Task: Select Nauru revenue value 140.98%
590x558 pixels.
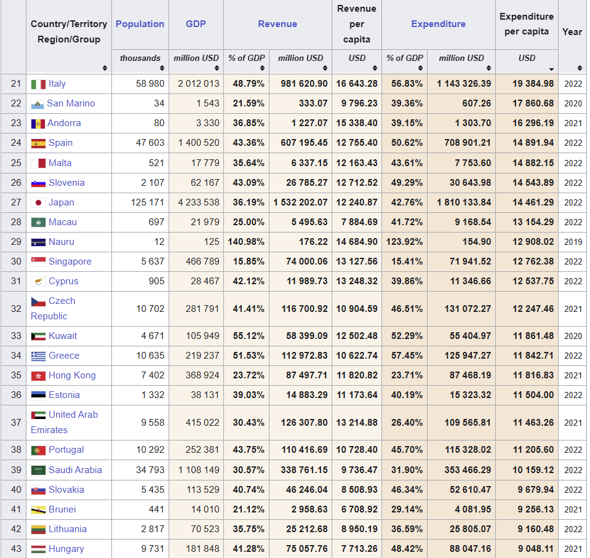Action: coord(246,242)
